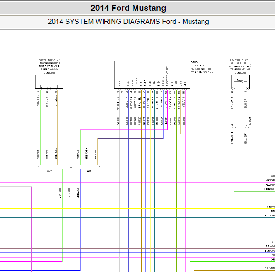Click the "VIO/GRN" label at OSS sensor pin 1
275x272 pixels.
pyautogui.click(x=38, y=100)
